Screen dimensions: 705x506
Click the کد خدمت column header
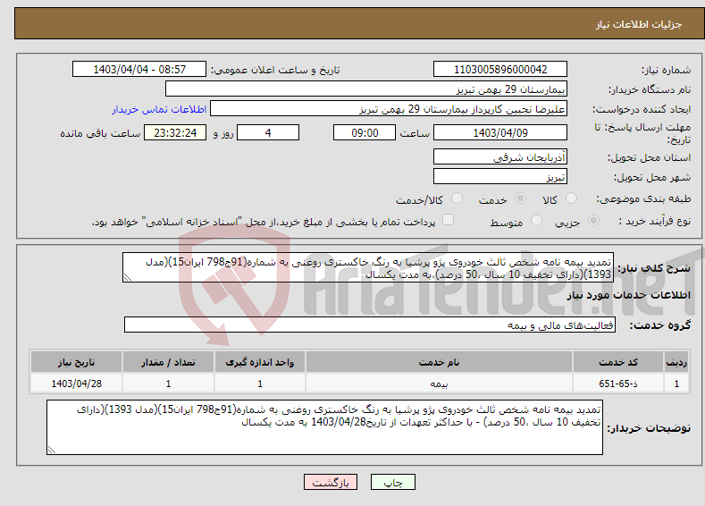tap(618, 362)
